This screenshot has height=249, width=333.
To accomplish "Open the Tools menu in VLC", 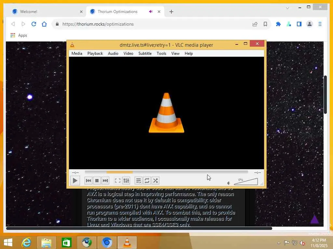I will 161,53.
